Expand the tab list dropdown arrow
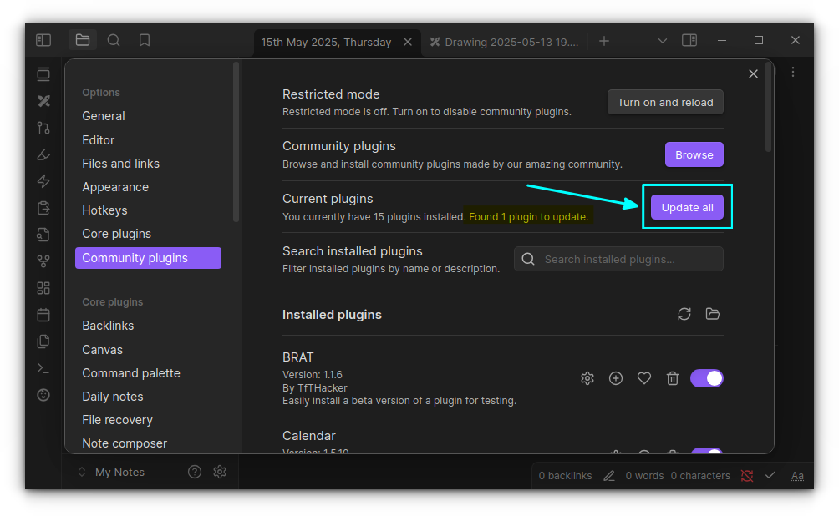Viewport: 839px width, 516px height. pos(663,39)
